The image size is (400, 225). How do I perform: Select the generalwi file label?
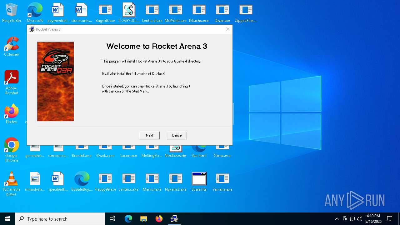(x=35, y=156)
